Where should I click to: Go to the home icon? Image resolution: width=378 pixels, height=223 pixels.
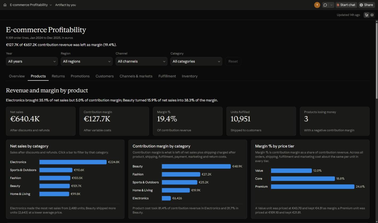5,5
